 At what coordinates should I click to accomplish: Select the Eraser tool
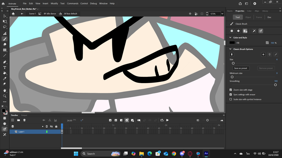pos(5,44)
